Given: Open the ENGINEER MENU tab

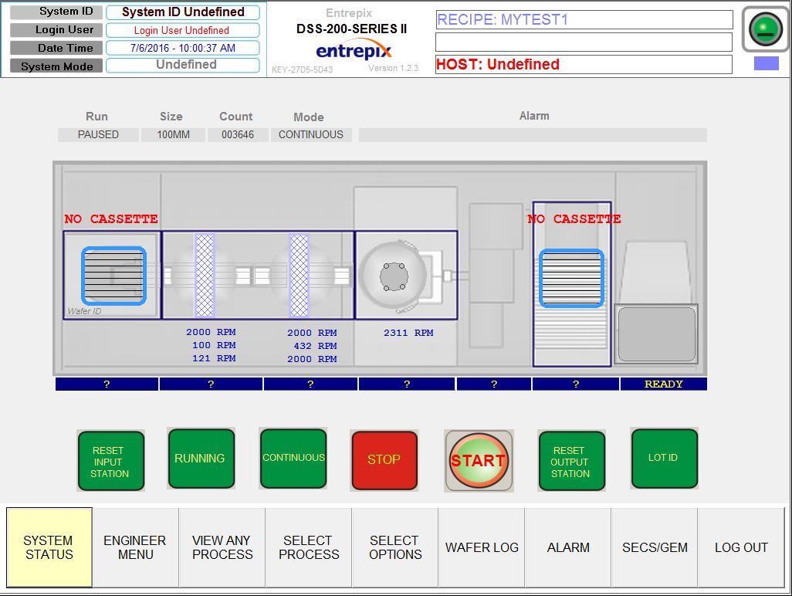Looking at the screenshot, I should 135,547.
